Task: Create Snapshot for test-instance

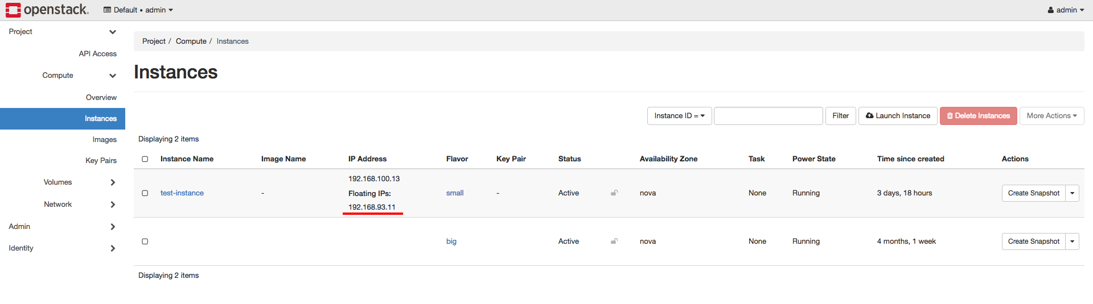Action: tap(1034, 193)
